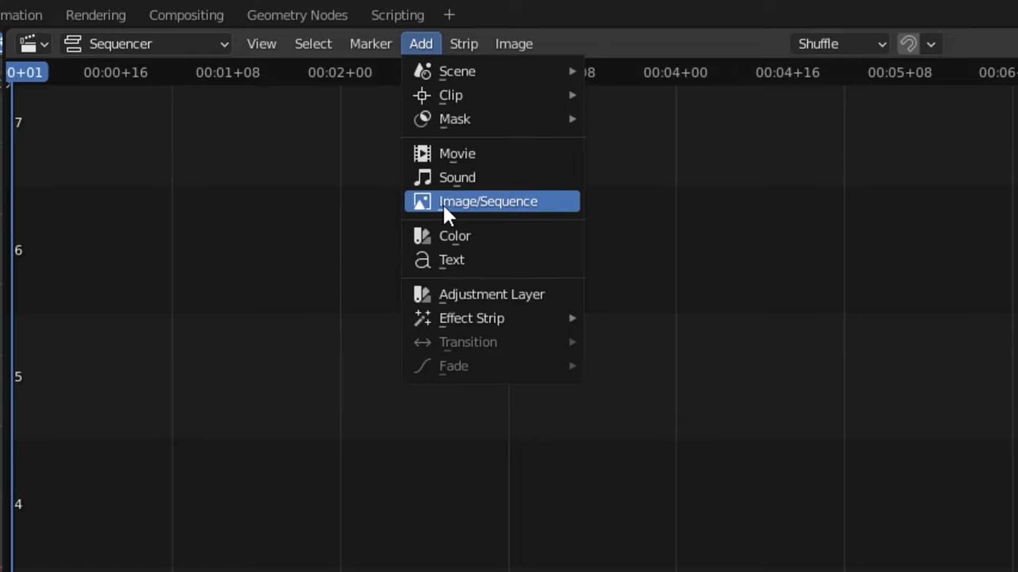Click timeline ruler at 00:00+16

[116, 73]
